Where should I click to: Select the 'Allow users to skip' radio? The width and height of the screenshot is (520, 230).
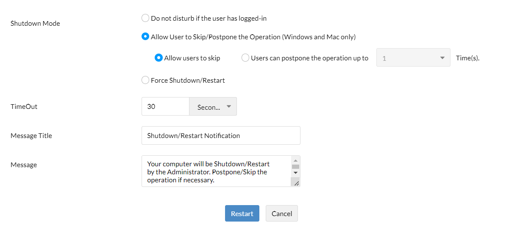(x=159, y=58)
